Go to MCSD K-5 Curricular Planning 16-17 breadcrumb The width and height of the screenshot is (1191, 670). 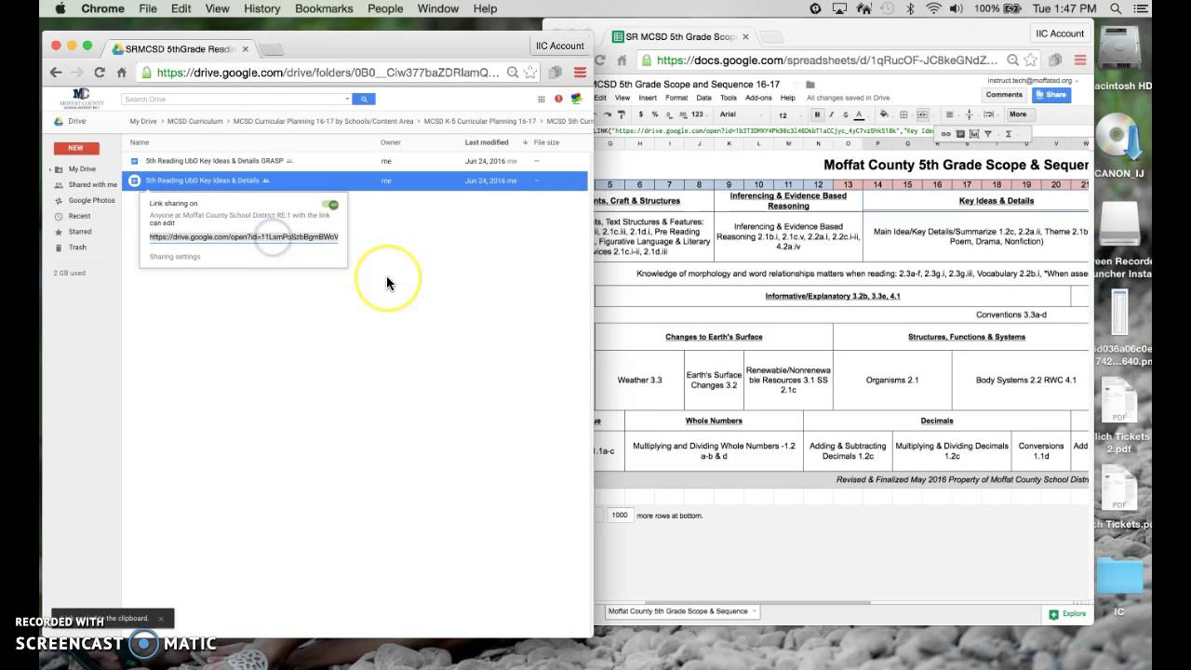coord(479,121)
